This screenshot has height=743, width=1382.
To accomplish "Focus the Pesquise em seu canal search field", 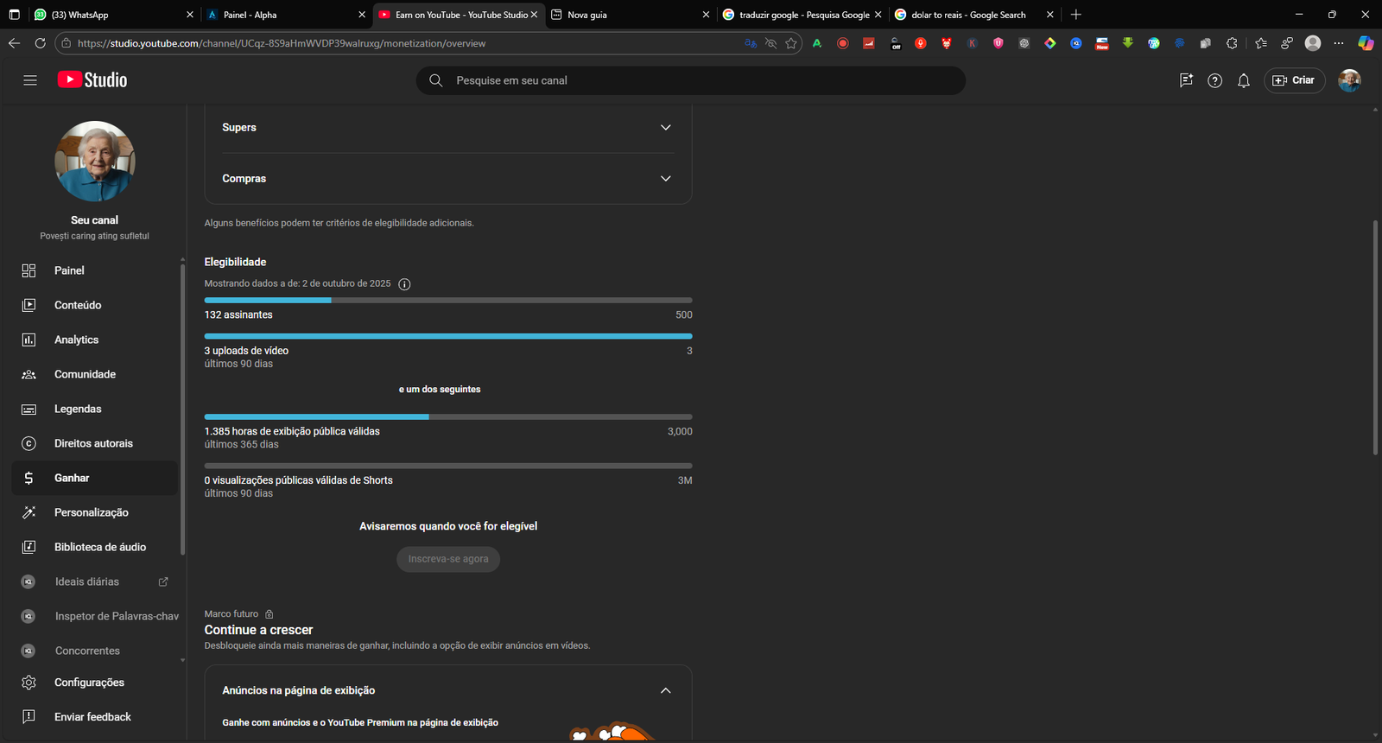I will click(x=691, y=80).
